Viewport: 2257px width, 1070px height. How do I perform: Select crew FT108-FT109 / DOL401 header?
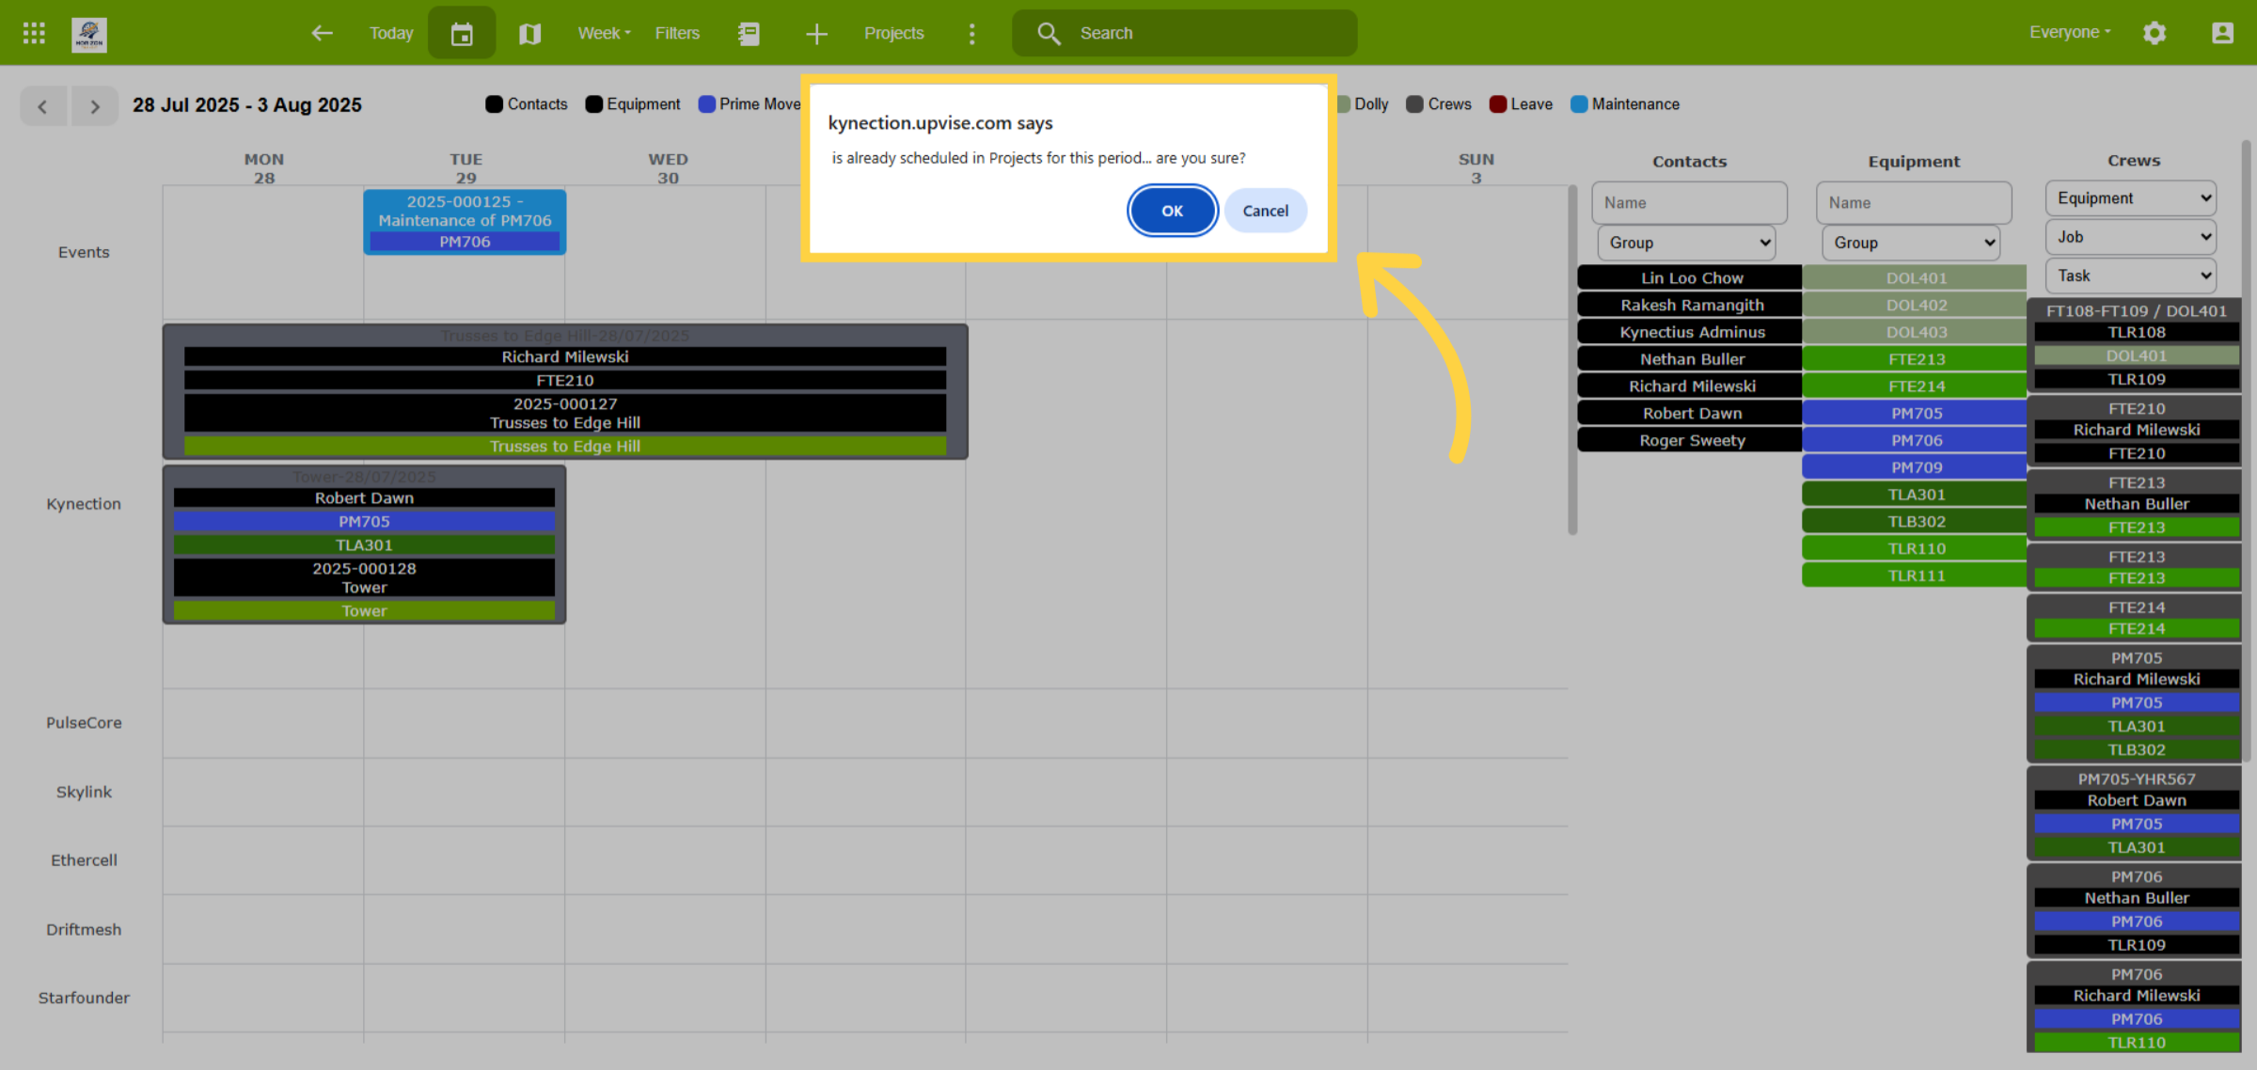coord(2136,310)
